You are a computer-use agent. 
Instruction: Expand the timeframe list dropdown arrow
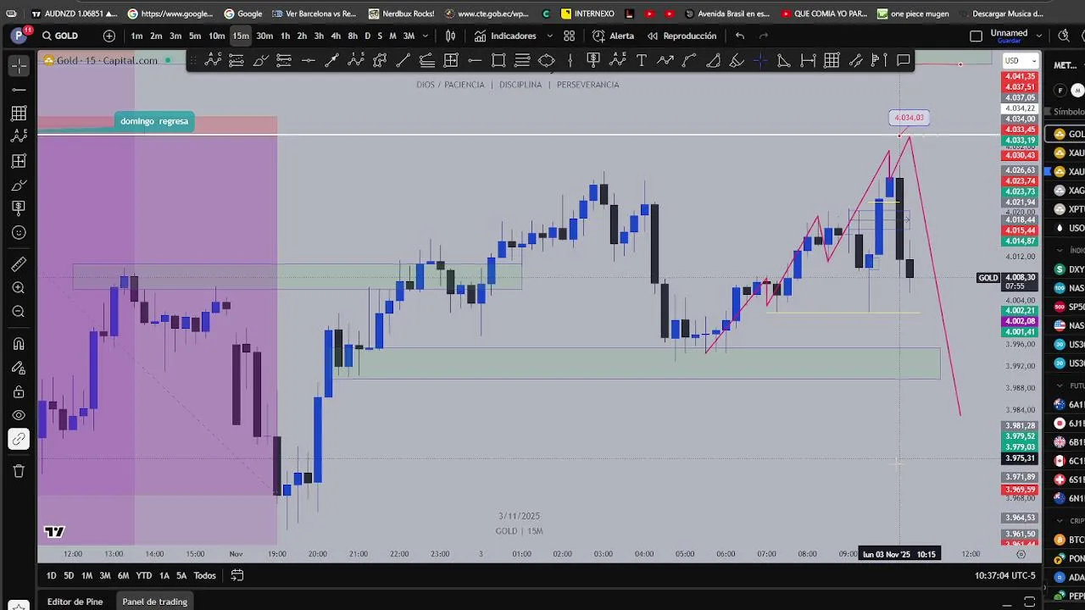click(x=426, y=36)
